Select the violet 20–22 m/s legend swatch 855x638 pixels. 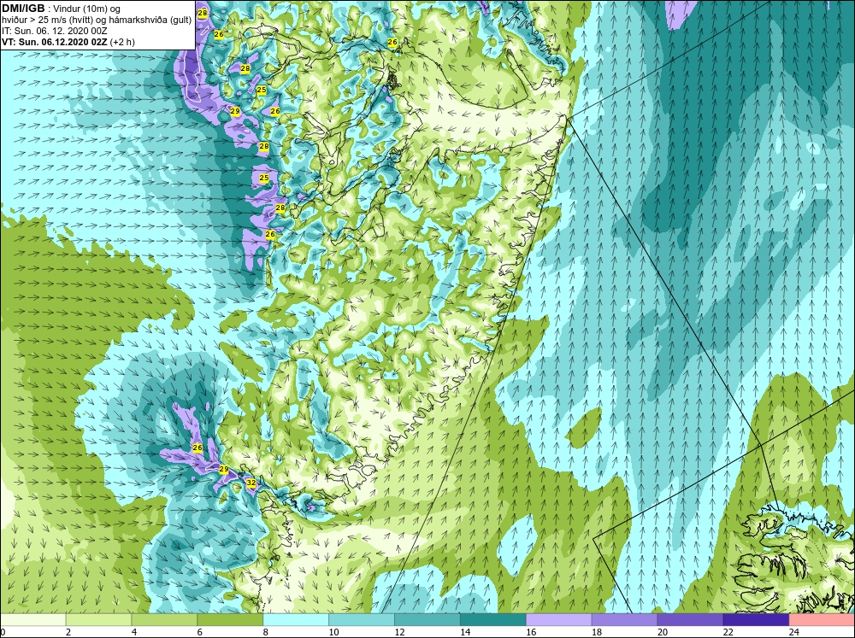(690, 620)
